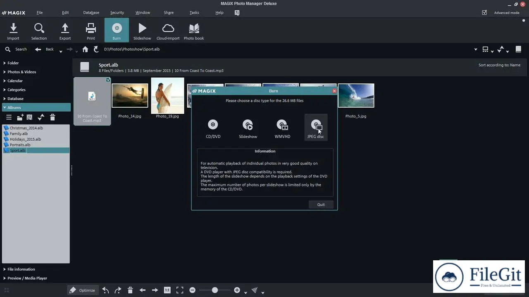Click the refresh arrow beside path

96,49
